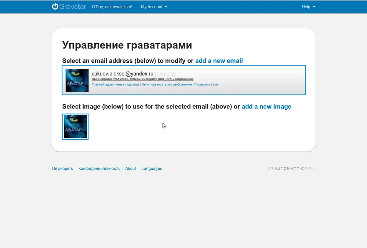
Task: Open the 'Link' option in the email row
Action: pyautogui.click(x=215, y=85)
